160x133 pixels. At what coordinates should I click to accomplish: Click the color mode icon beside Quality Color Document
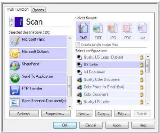click(x=79, y=80)
